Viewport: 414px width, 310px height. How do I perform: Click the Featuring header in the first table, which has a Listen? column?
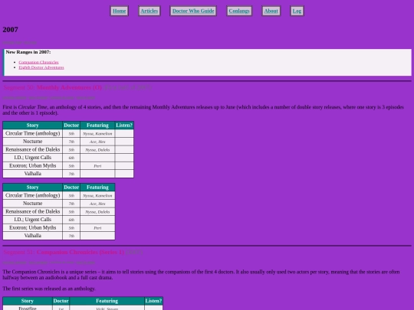[97, 126]
